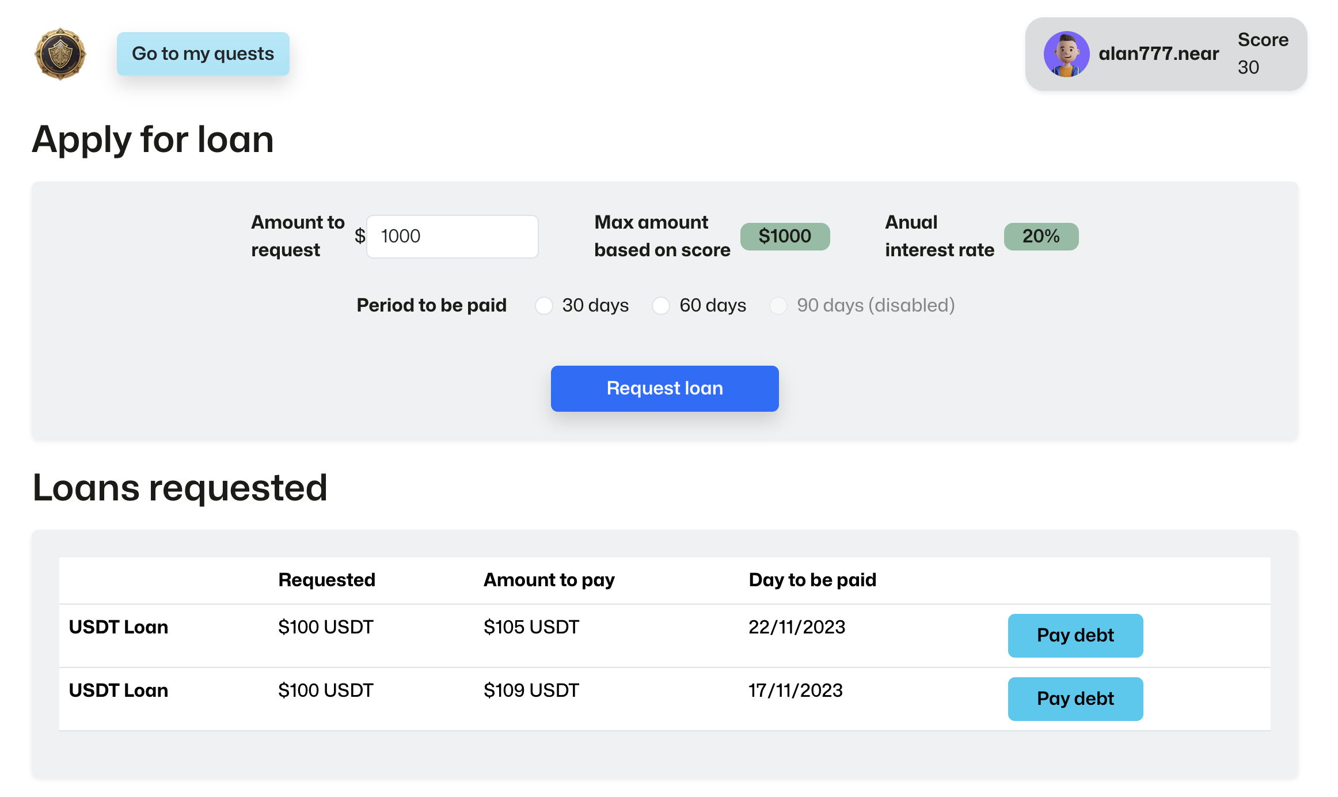Click the Score 30 display
Image resolution: width=1338 pixels, height=797 pixels.
click(1262, 54)
